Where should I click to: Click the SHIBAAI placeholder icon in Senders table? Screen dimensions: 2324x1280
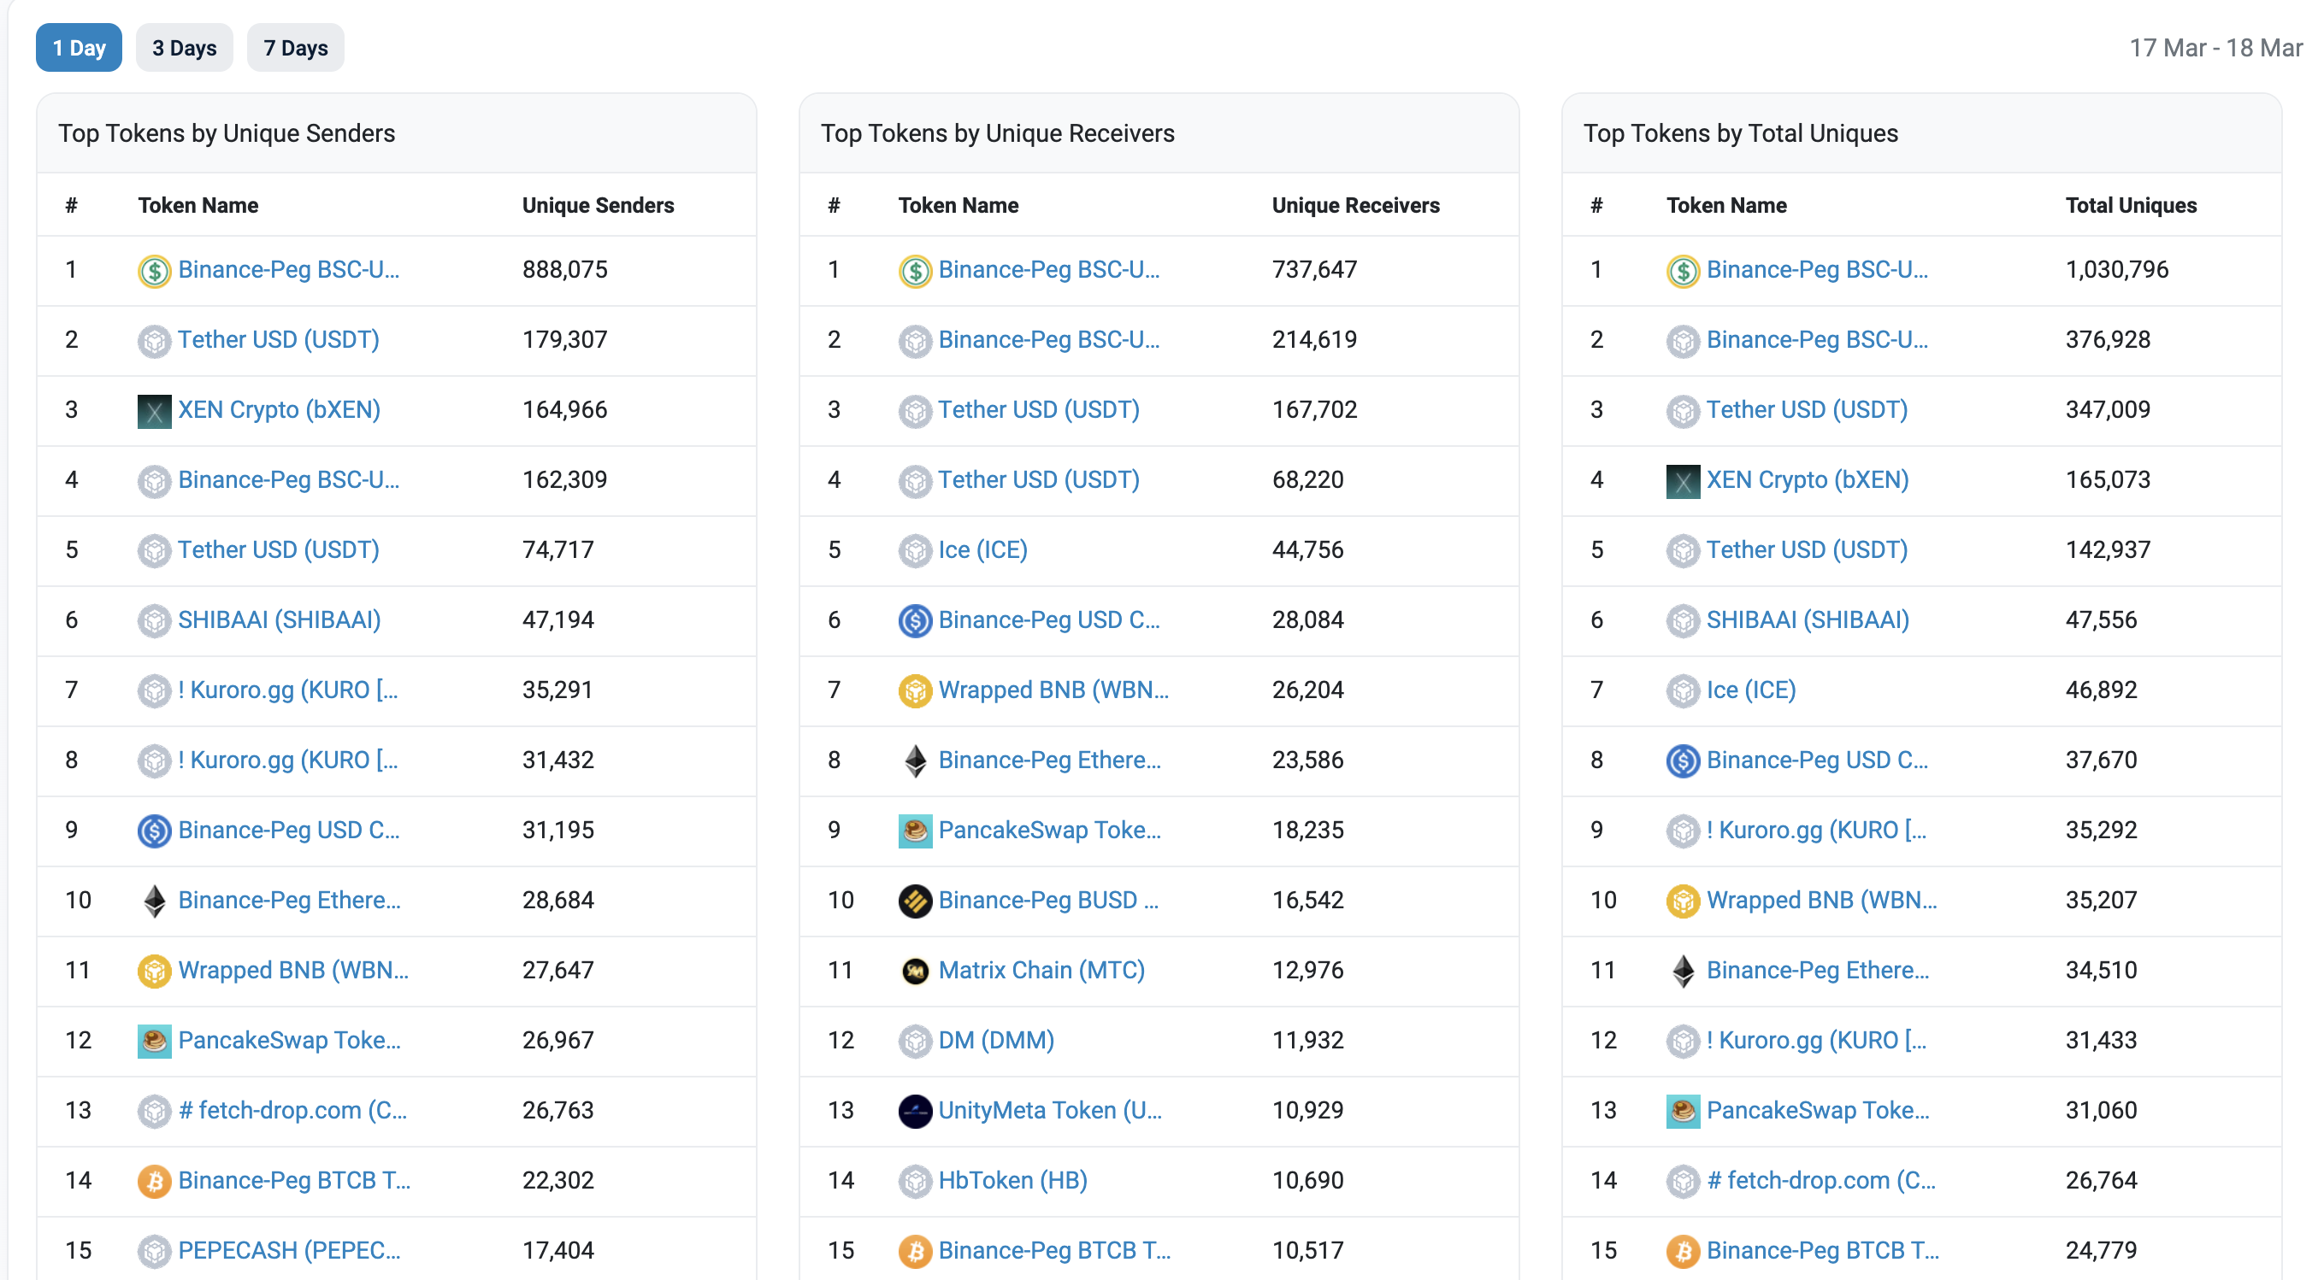tap(154, 621)
